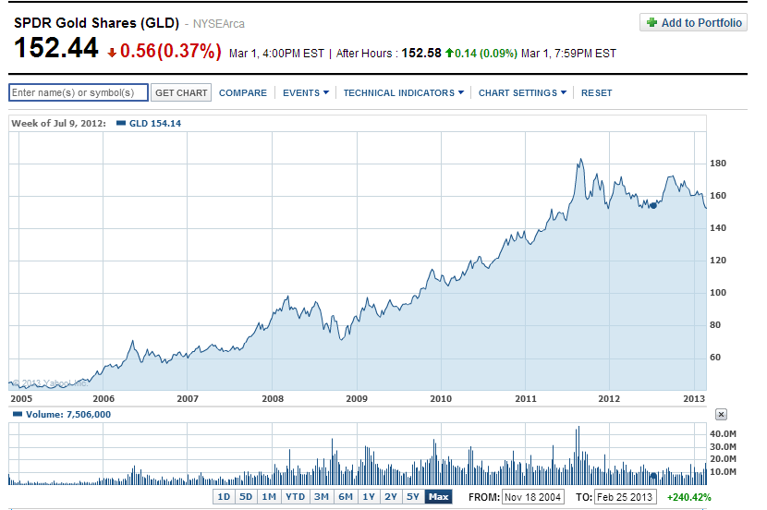The height and width of the screenshot is (510, 767).
Task: Click the +240.42% performance figure
Action: [688, 497]
